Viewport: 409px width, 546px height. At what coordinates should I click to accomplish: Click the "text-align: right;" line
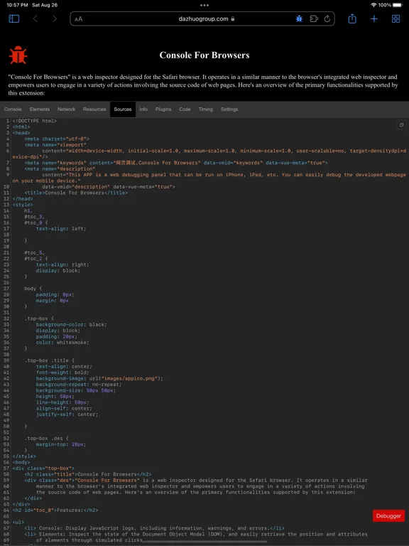point(62,264)
